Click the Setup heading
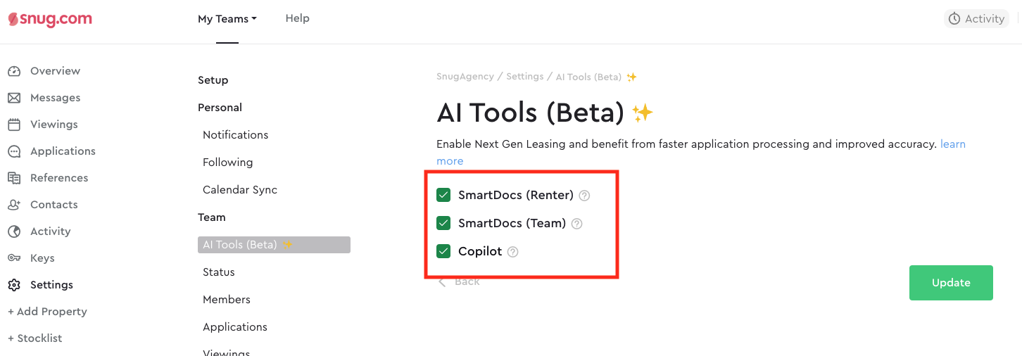Screen dimensions: 1022x356 (x=213, y=80)
